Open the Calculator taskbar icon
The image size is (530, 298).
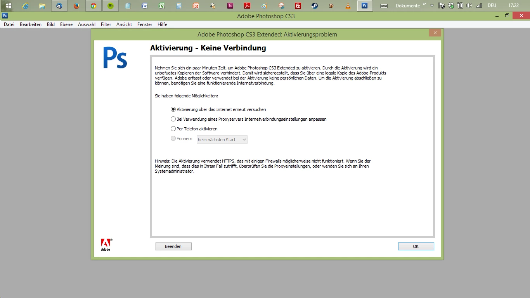pos(178,6)
